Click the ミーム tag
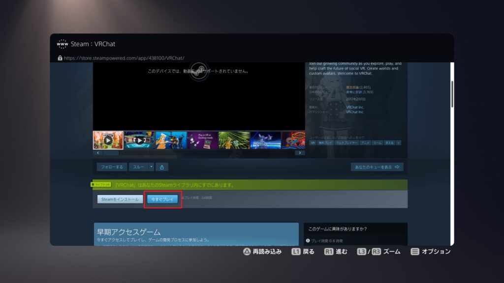This screenshot has width=504, height=283. [x=378, y=143]
